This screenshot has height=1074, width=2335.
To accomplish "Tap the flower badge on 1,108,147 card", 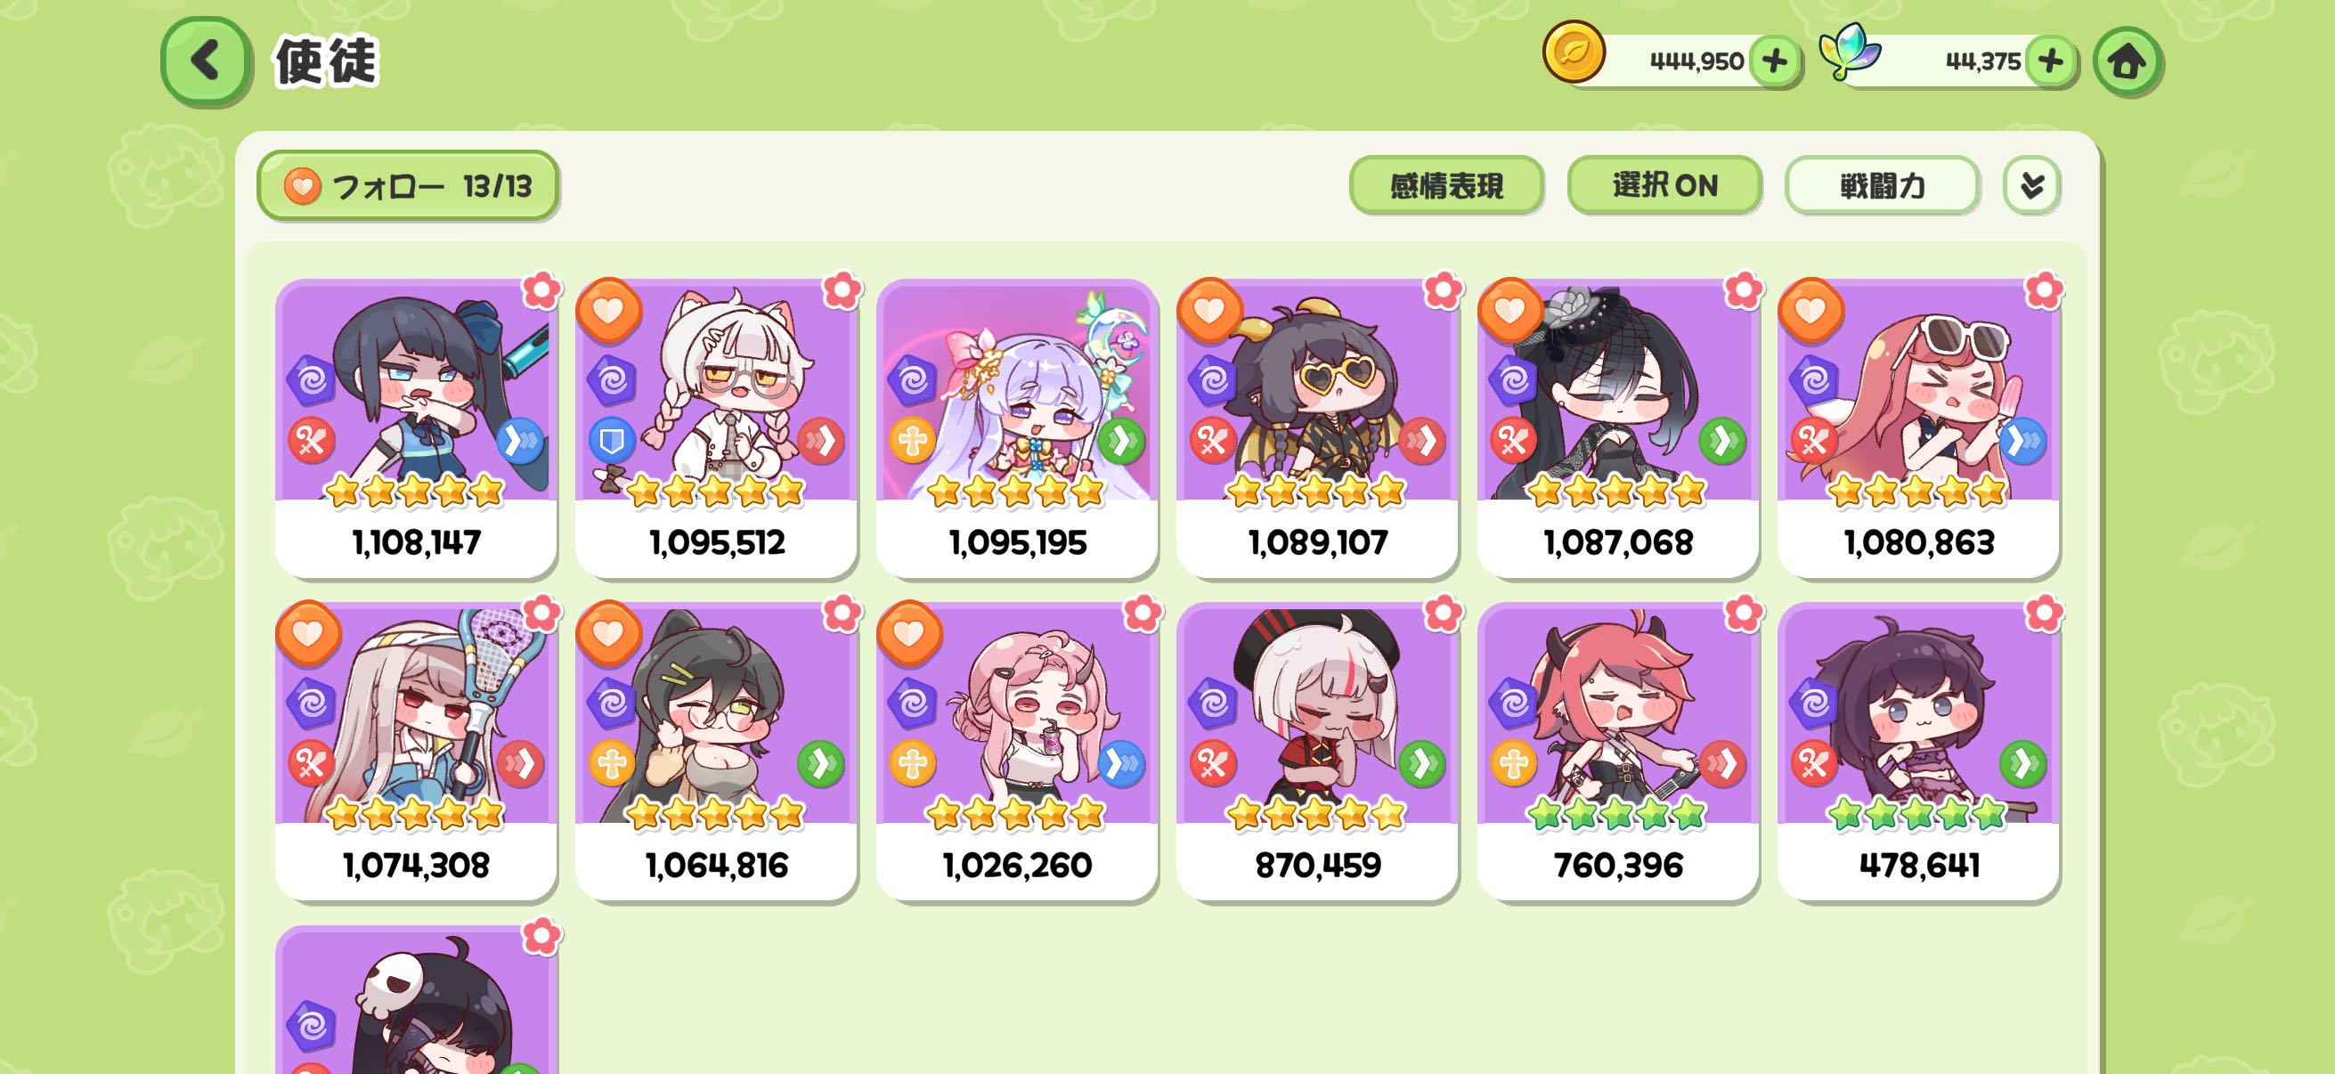I will coord(541,290).
